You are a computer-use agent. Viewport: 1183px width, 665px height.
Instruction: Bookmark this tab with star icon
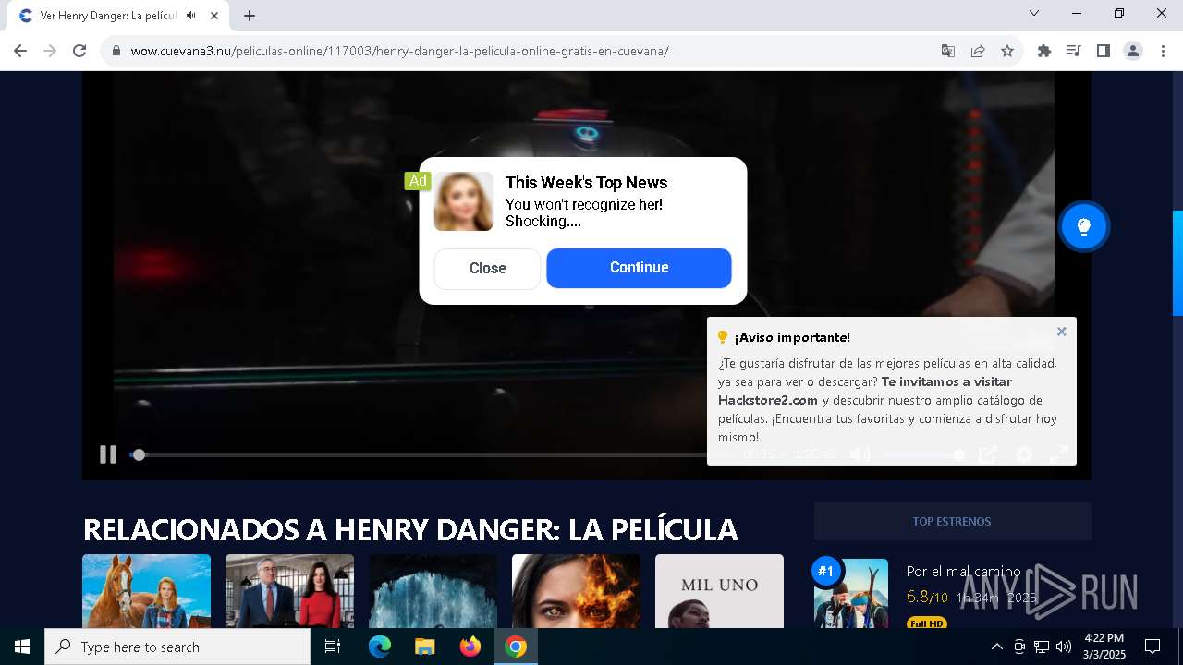point(1007,51)
